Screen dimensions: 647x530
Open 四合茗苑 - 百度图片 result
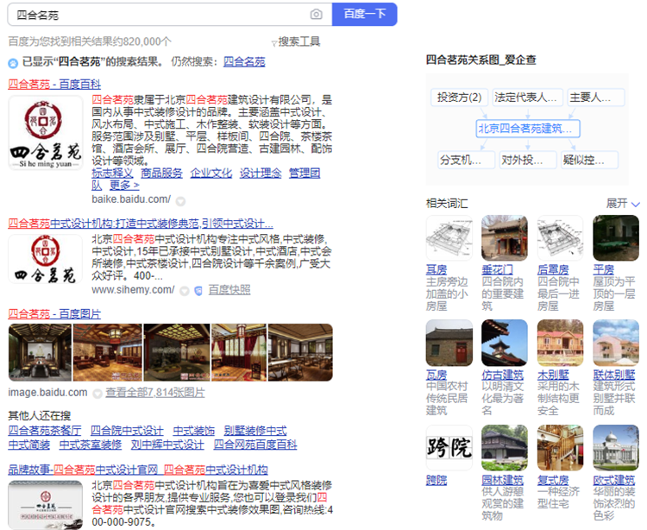click(54, 314)
